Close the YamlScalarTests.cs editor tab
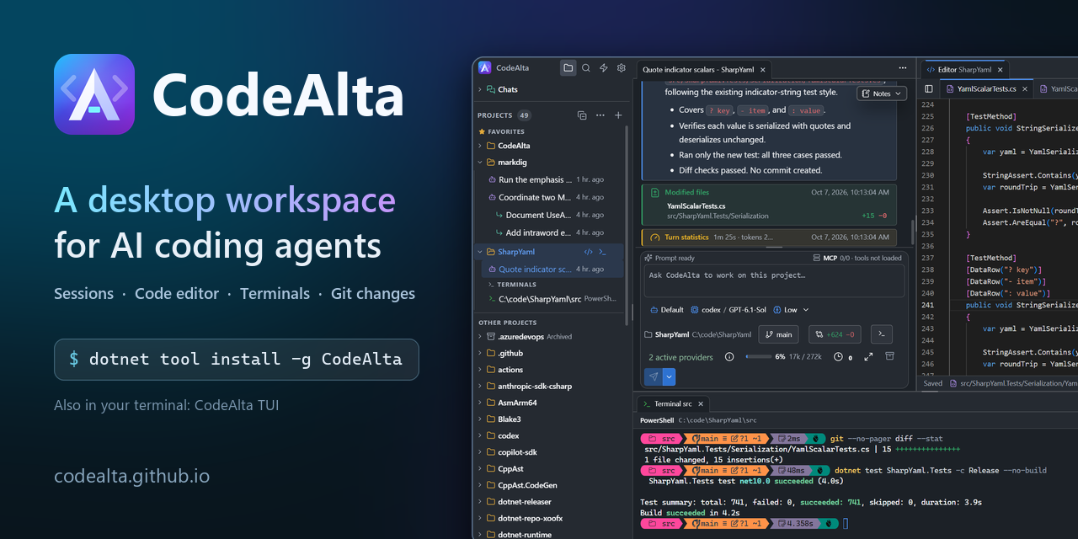The image size is (1078, 539). coord(1025,88)
